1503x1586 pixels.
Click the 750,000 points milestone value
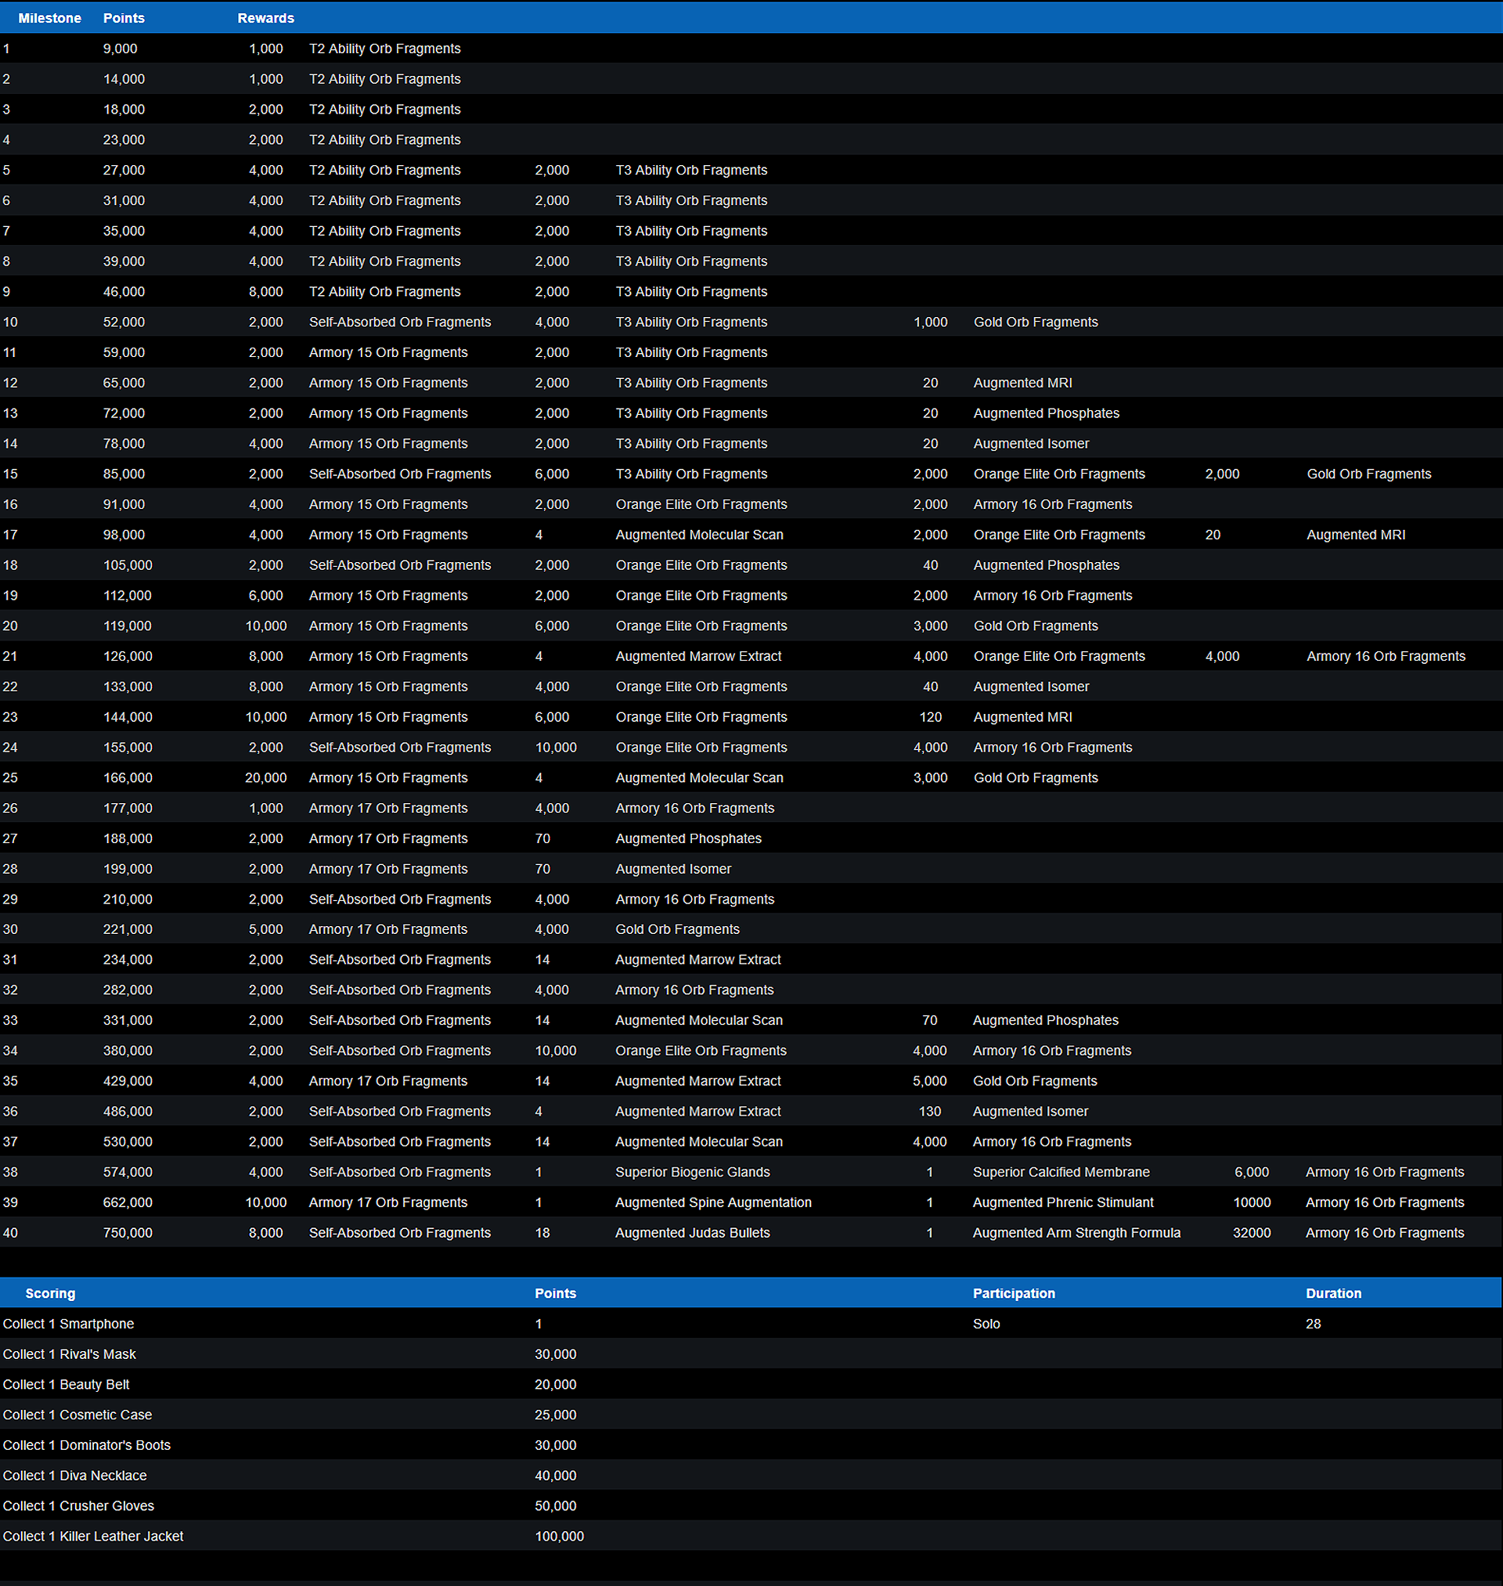click(128, 1232)
